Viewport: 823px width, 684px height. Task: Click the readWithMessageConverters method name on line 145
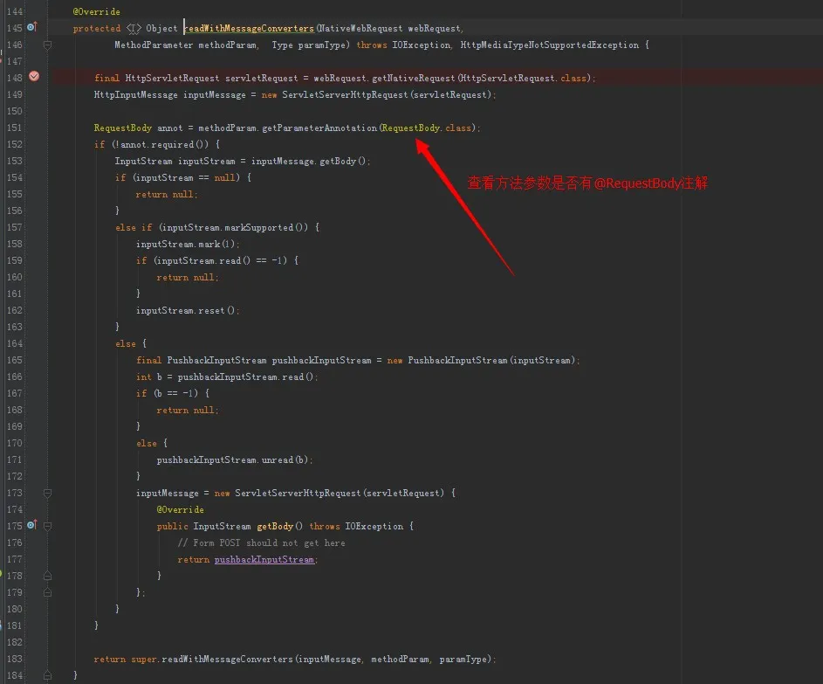coord(249,28)
